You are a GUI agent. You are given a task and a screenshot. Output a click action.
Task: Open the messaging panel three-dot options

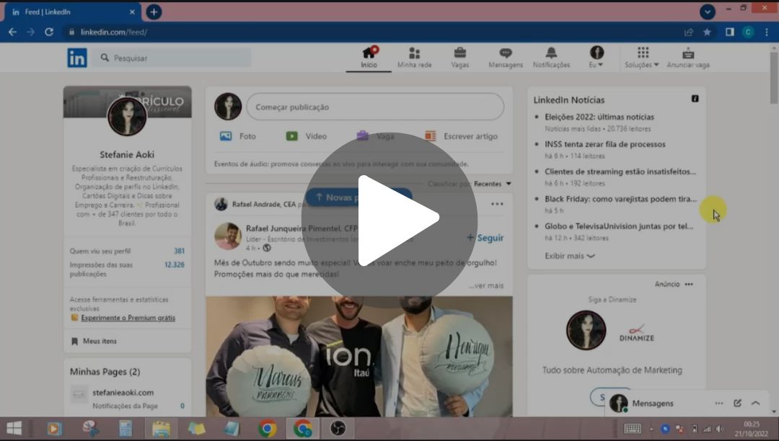(x=719, y=404)
